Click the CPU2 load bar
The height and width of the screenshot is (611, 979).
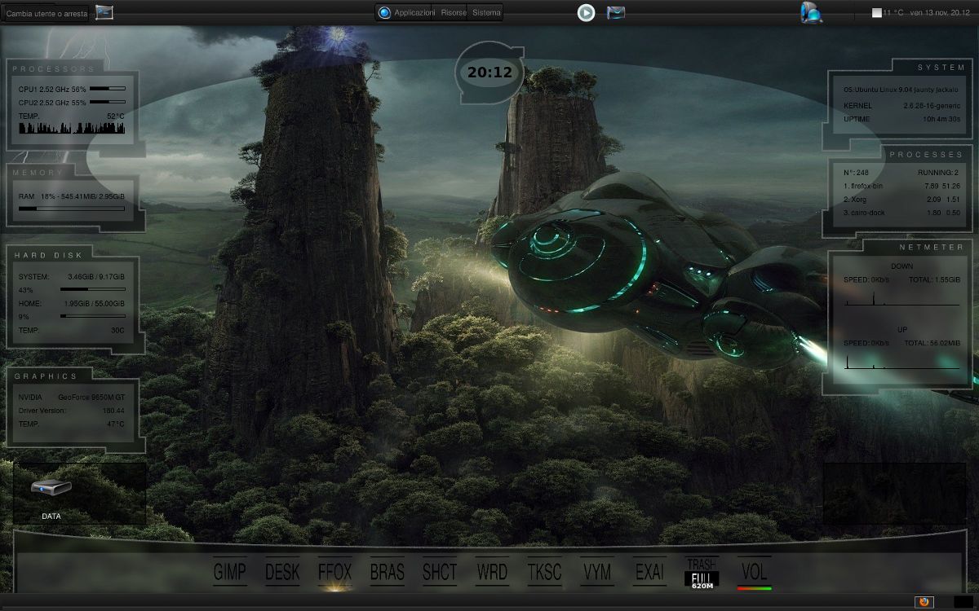coord(107,103)
